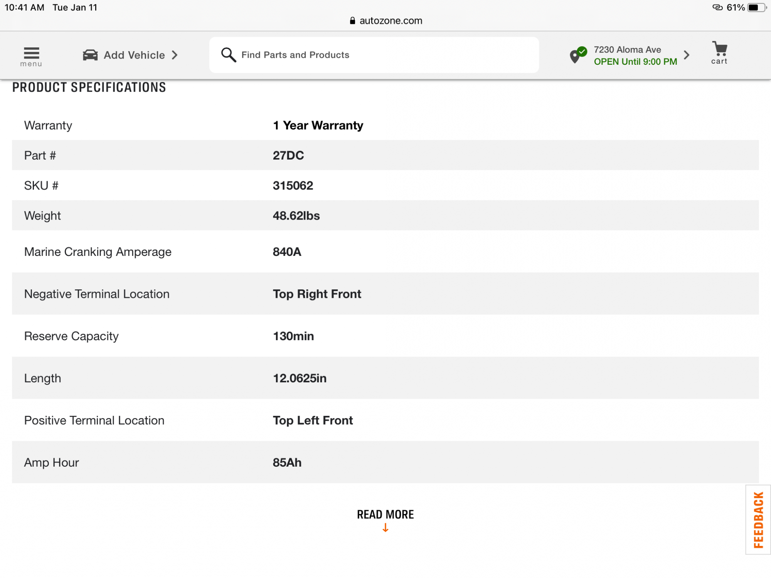This screenshot has width=771, height=578.
Task: Click the lock icon in address bar
Action: click(352, 20)
